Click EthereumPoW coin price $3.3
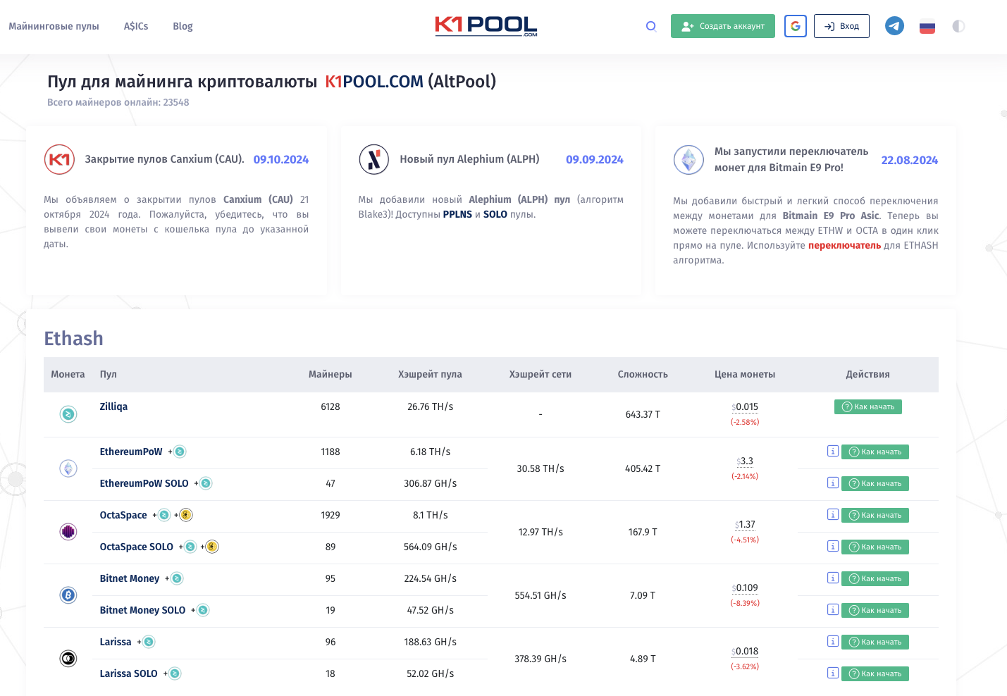 pos(745,461)
